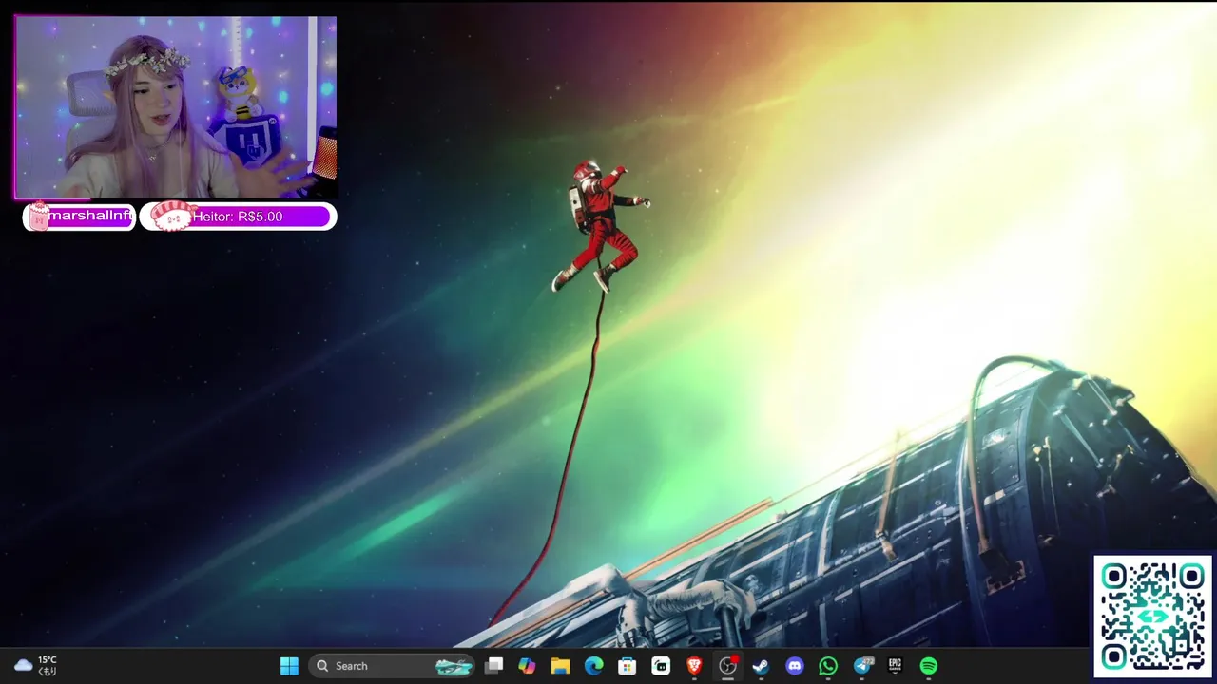Open the green-faced app on the taskbar
Screen dimensions: 1217x684
click(x=661, y=666)
